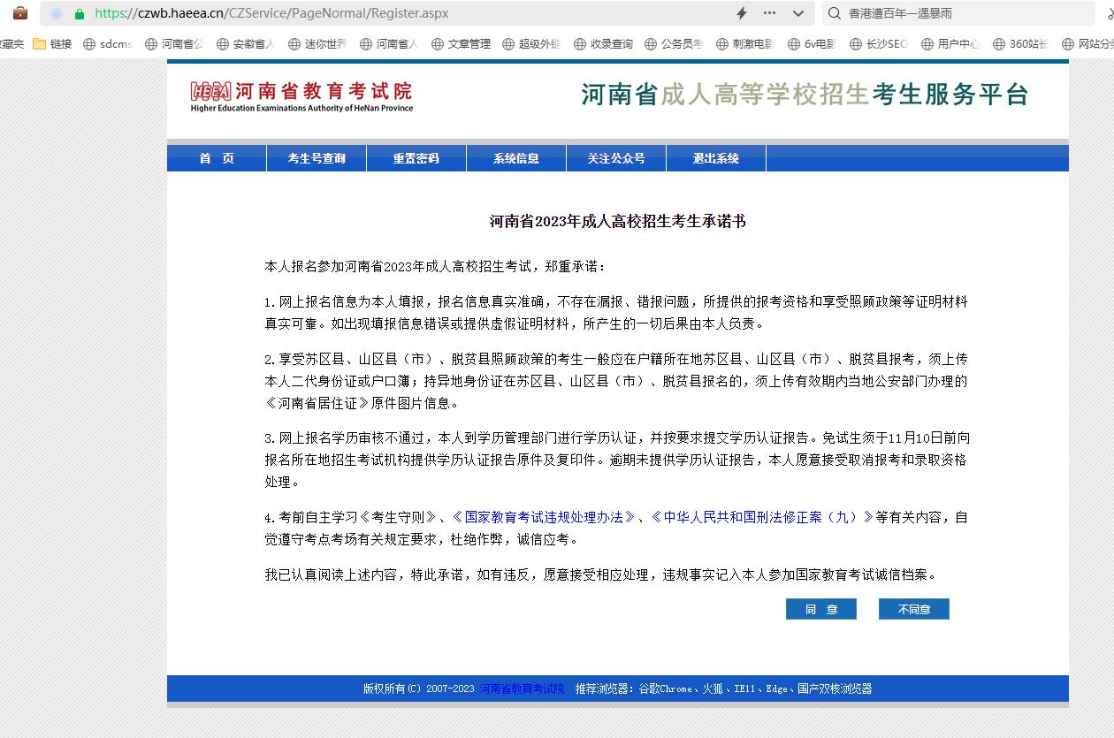Open the 安徽省人 bookmark
The height and width of the screenshot is (738, 1114).
coord(246,43)
